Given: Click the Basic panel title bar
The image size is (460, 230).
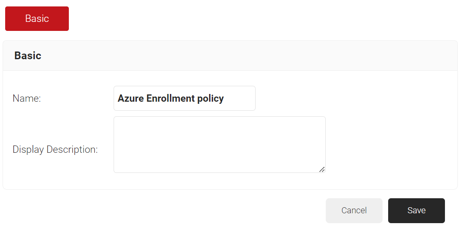Looking at the screenshot, I should point(230,56).
